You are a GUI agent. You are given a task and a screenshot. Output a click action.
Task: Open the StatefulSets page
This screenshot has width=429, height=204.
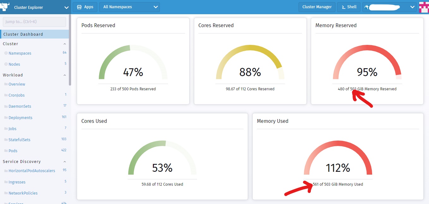[x=20, y=139]
